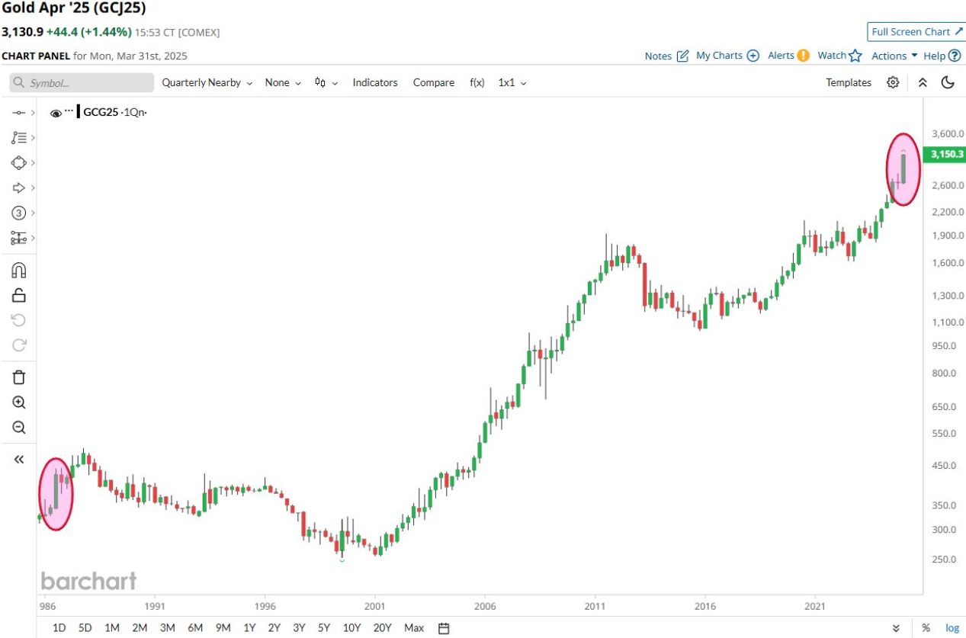The width and height of the screenshot is (966, 638).
Task: Expand the 1x1 grid layout dropdown
Action: (512, 82)
